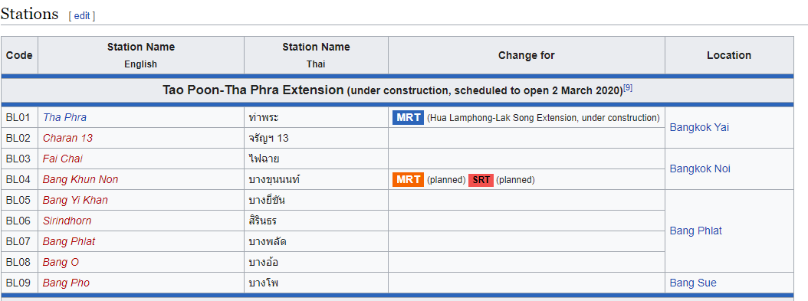The image size is (808, 301).
Task: Click the orange MRT badge for Bang Khun Non
Action: [x=408, y=179]
